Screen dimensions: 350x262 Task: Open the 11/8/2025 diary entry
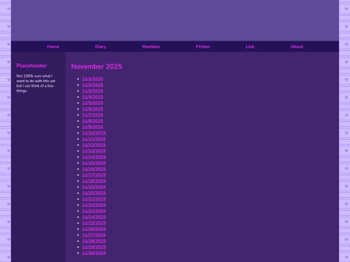pyautogui.click(x=93, y=121)
